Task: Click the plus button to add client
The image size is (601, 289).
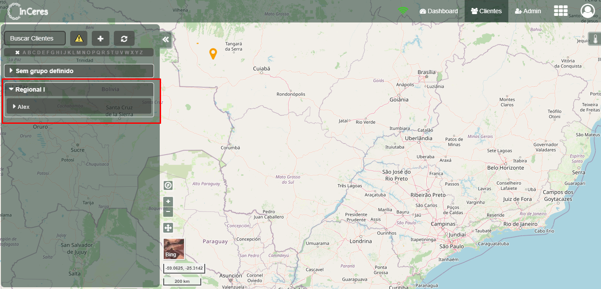Action: coord(101,38)
